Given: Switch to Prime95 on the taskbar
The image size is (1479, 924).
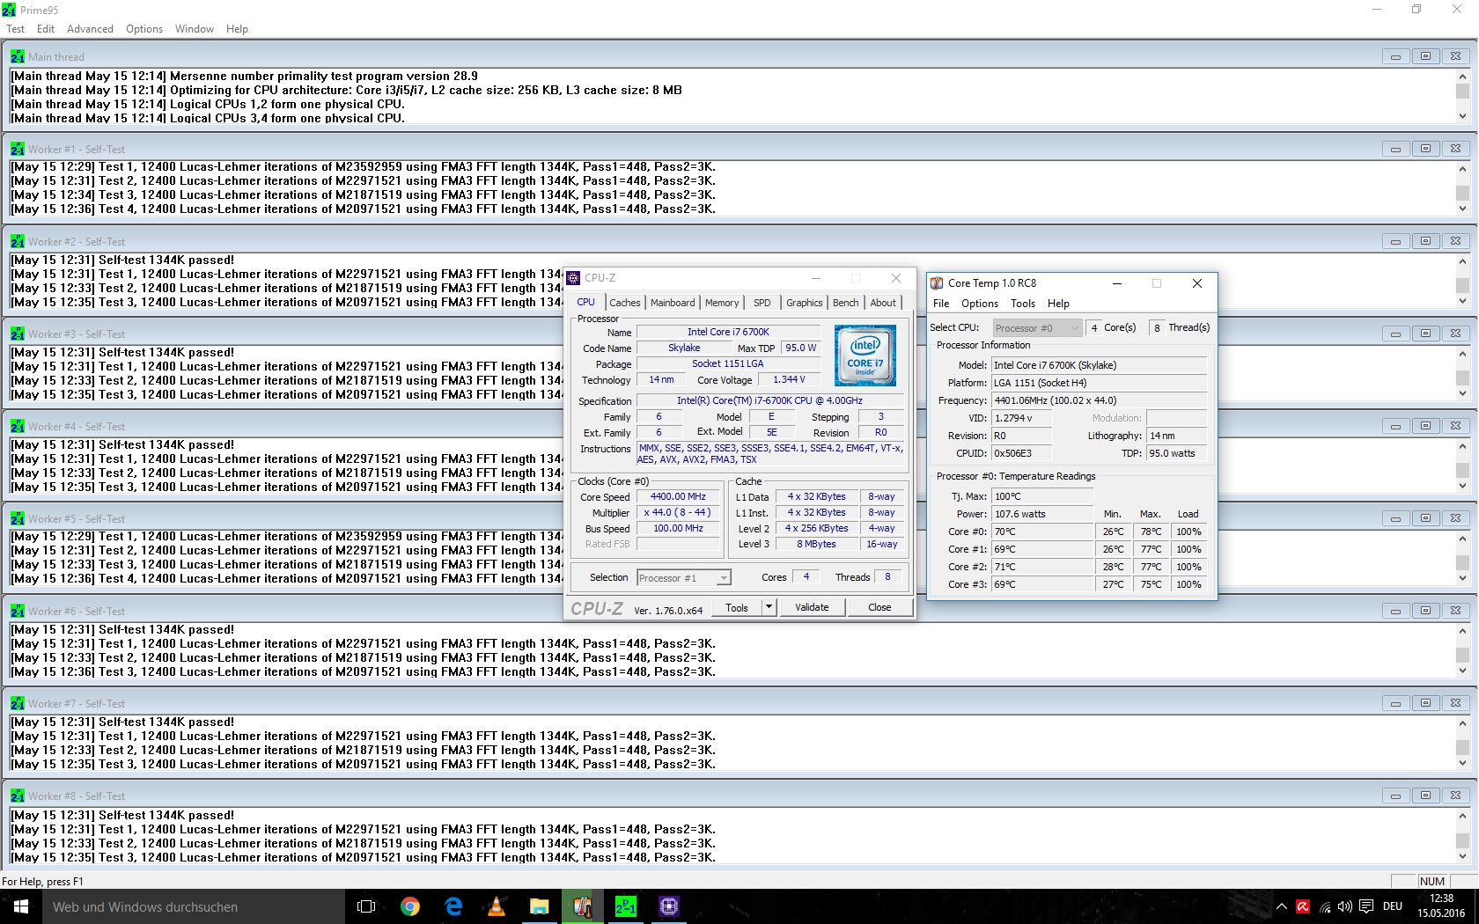Looking at the screenshot, I should pos(626,906).
